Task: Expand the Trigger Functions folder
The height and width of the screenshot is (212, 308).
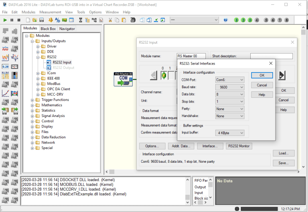Action: (32, 100)
